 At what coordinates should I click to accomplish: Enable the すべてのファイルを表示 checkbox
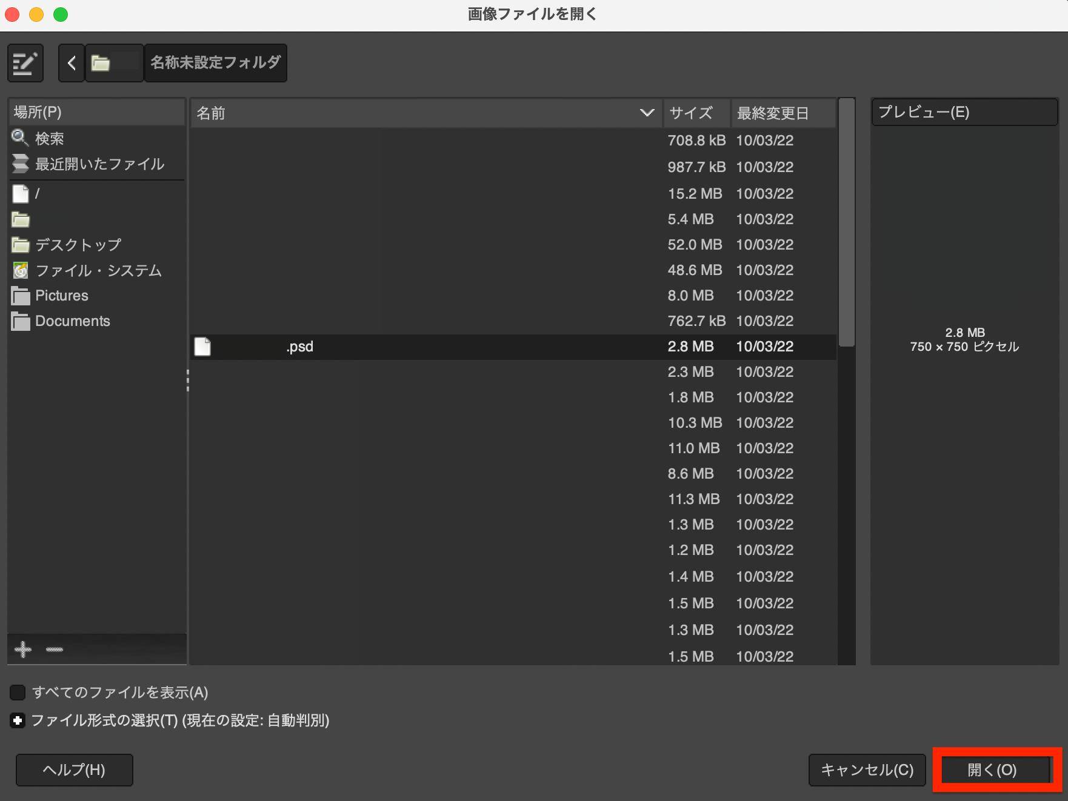click(x=17, y=693)
